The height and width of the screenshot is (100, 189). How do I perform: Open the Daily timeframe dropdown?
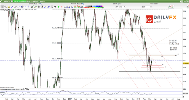(x=147, y=7)
